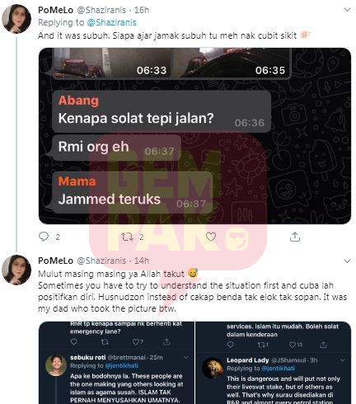Like the first tweet with heart icon
Image resolution: width=356 pixels, height=404 pixels.
(x=211, y=237)
